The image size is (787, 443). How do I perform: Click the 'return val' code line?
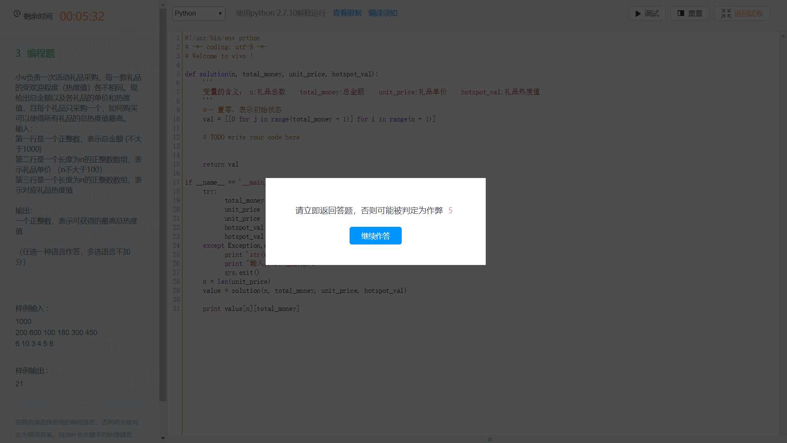(221, 164)
